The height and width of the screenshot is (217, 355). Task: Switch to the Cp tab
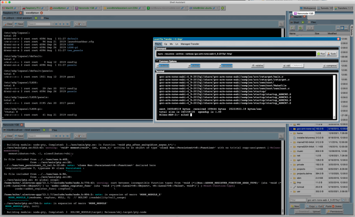166,44
